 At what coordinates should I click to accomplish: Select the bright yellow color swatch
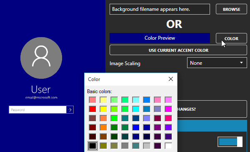pos(103,109)
